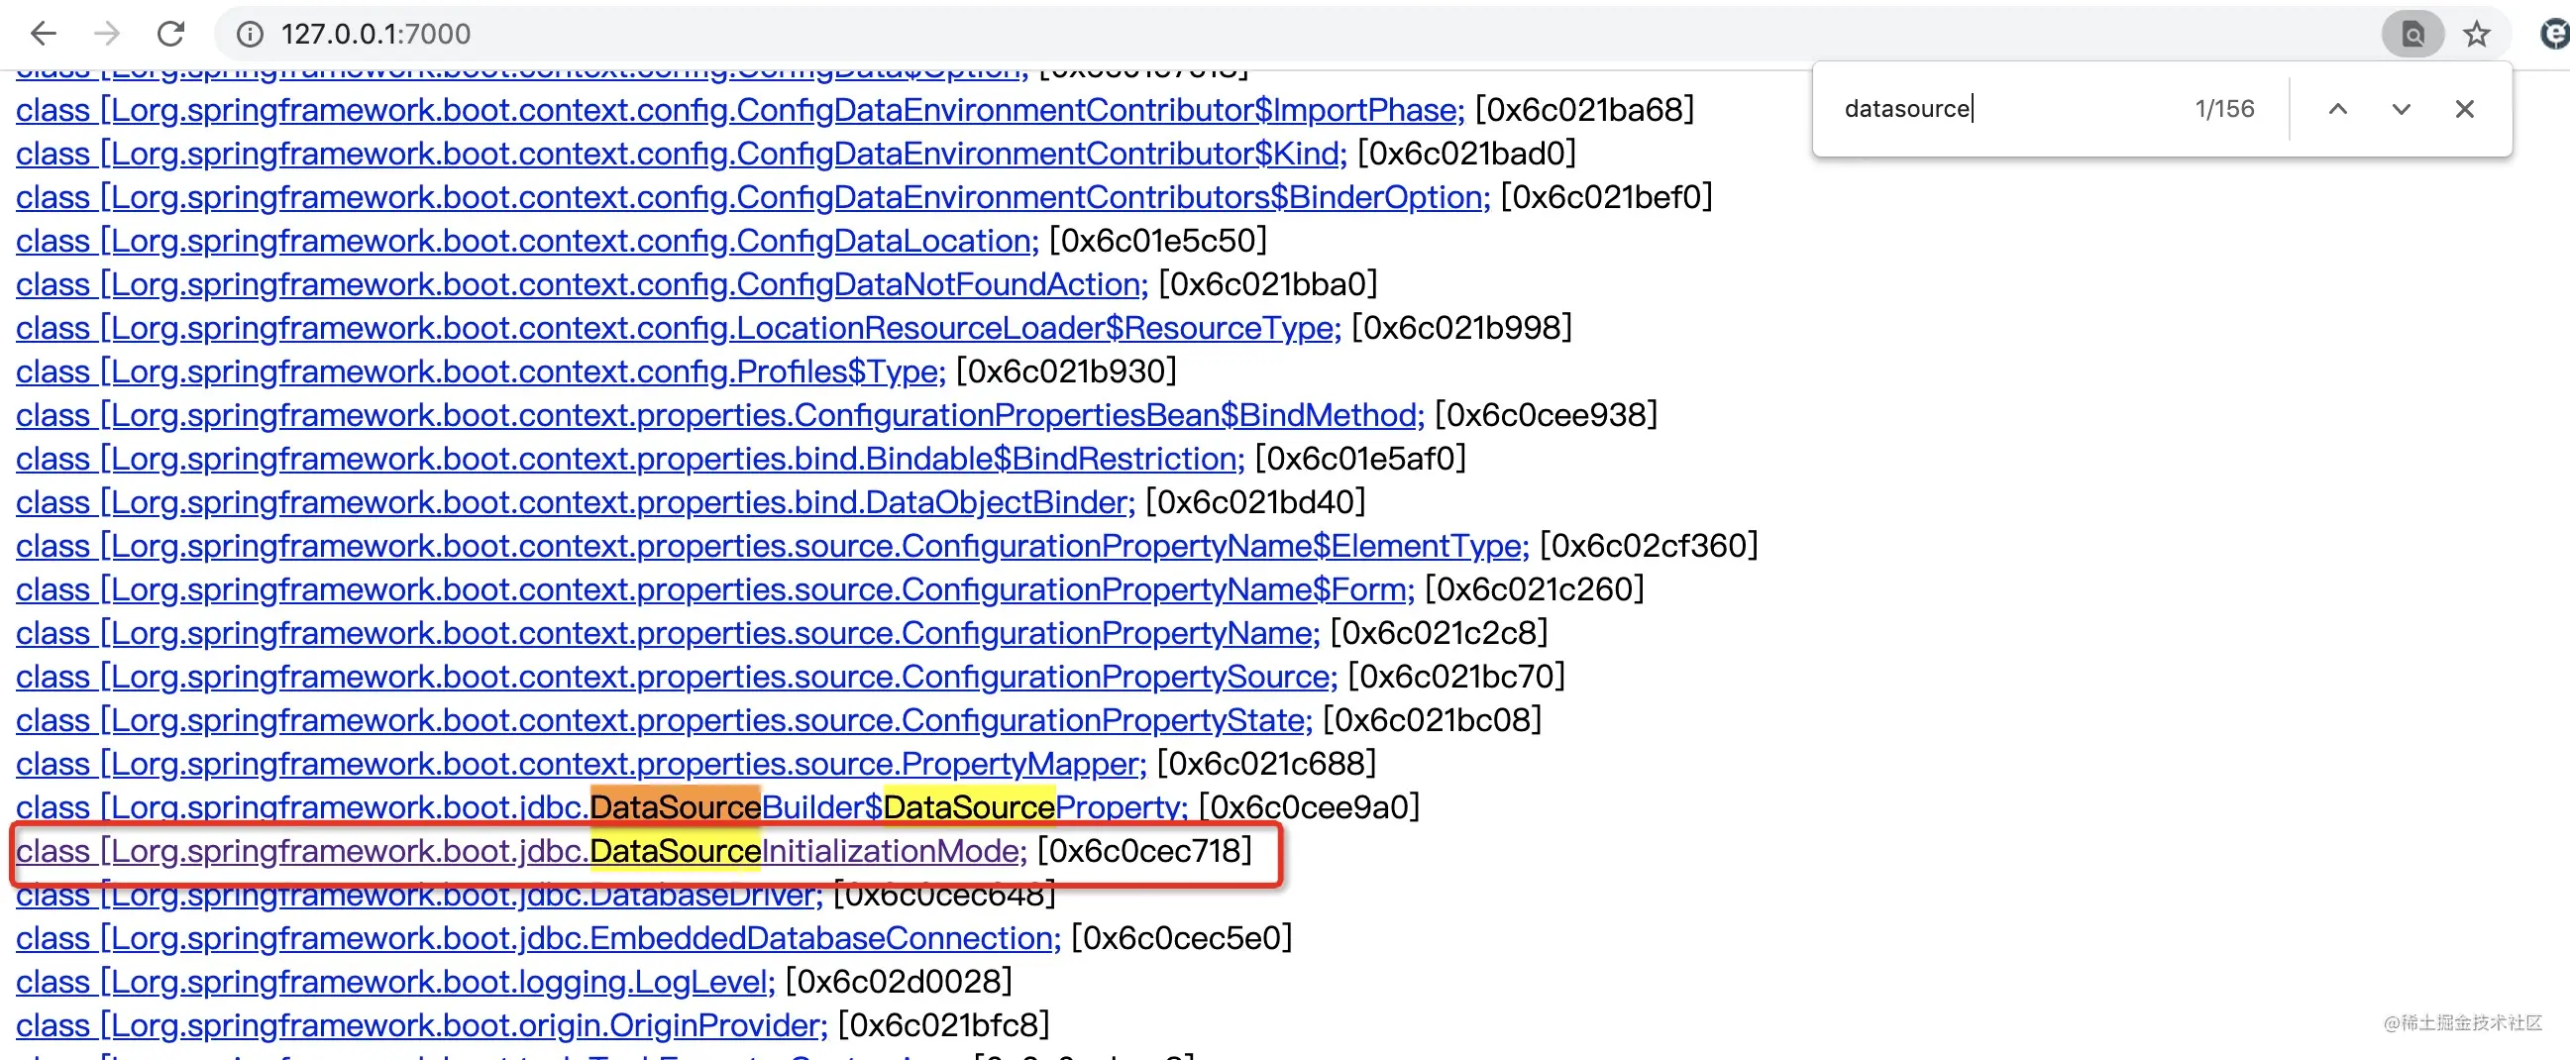This screenshot has height=1060, width=2570.
Task: Open DataSourceInitializationMode class link
Action: (x=522, y=851)
